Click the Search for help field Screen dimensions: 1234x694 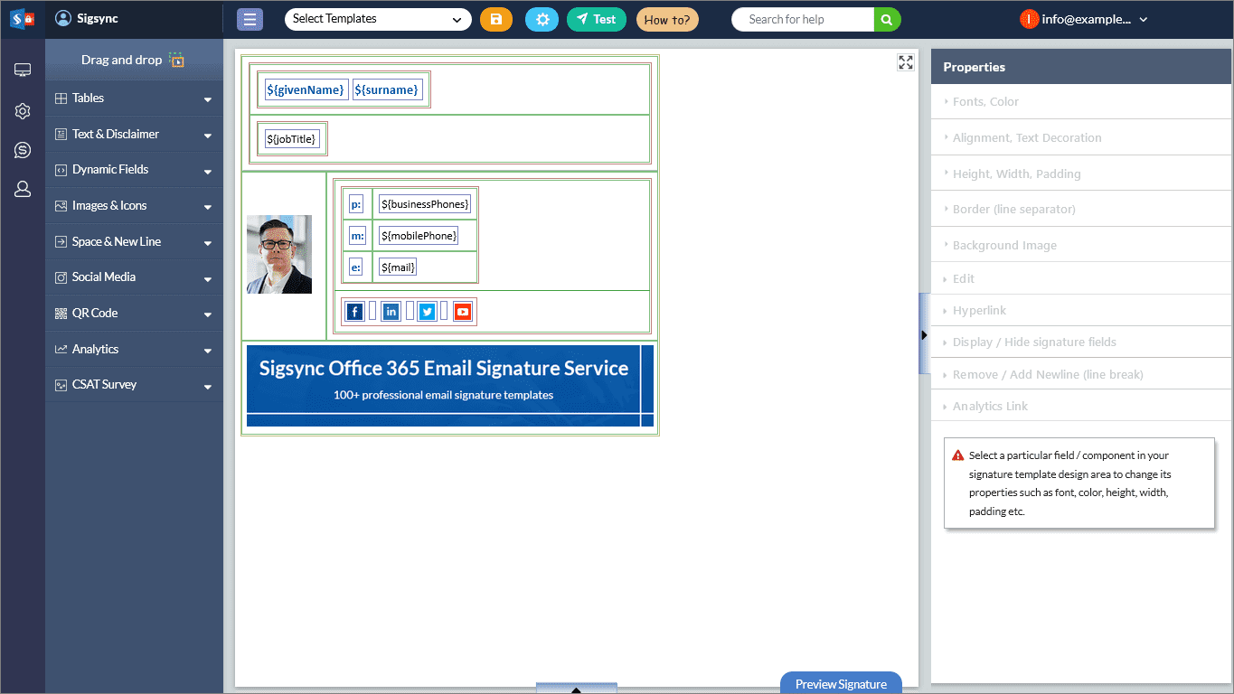802,19
